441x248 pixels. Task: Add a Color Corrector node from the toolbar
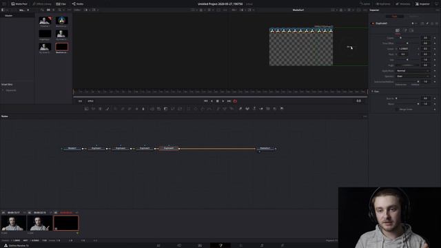pos(116,109)
